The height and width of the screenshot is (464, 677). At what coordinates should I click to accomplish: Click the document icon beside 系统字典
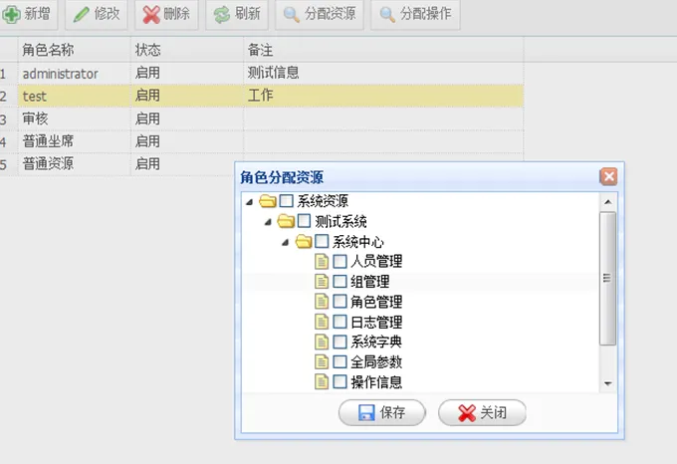click(x=322, y=342)
